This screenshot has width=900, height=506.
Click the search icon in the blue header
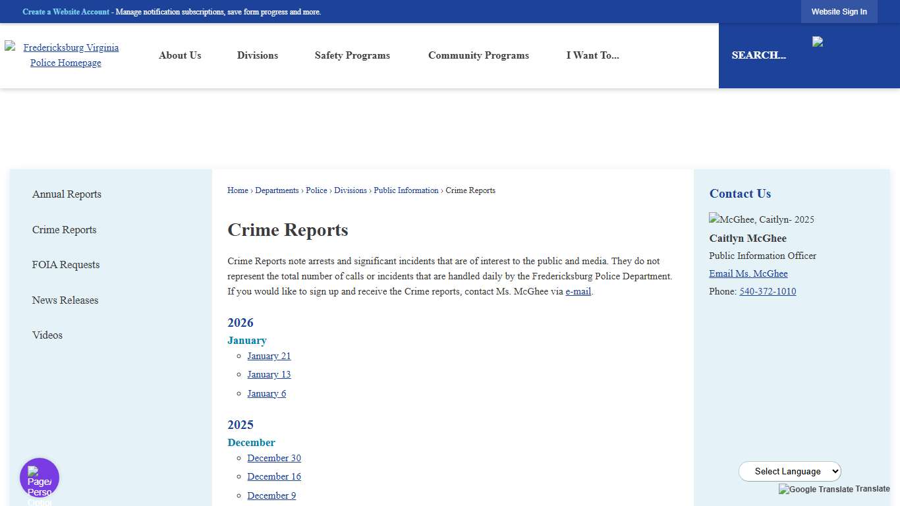tap(819, 42)
